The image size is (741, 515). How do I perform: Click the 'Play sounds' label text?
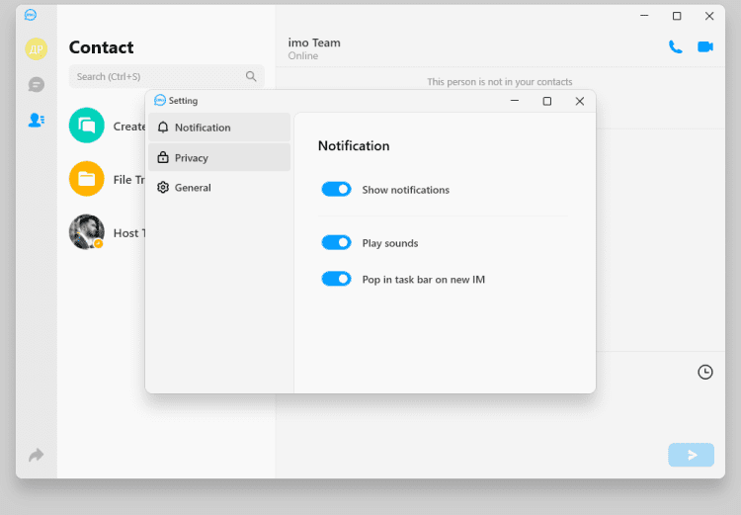pyautogui.click(x=390, y=243)
